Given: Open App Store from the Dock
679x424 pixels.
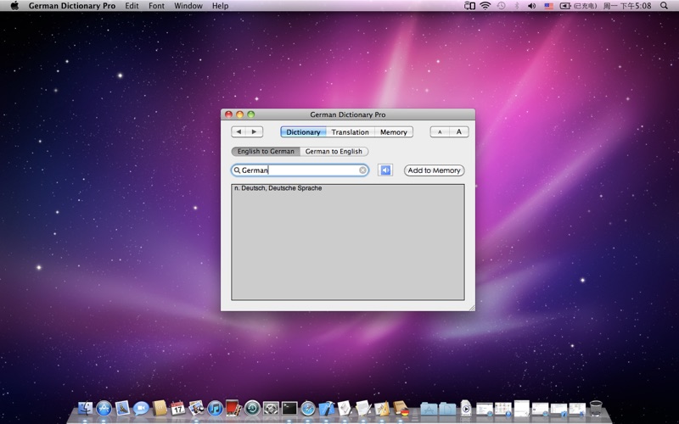Looking at the screenshot, I should tap(104, 408).
